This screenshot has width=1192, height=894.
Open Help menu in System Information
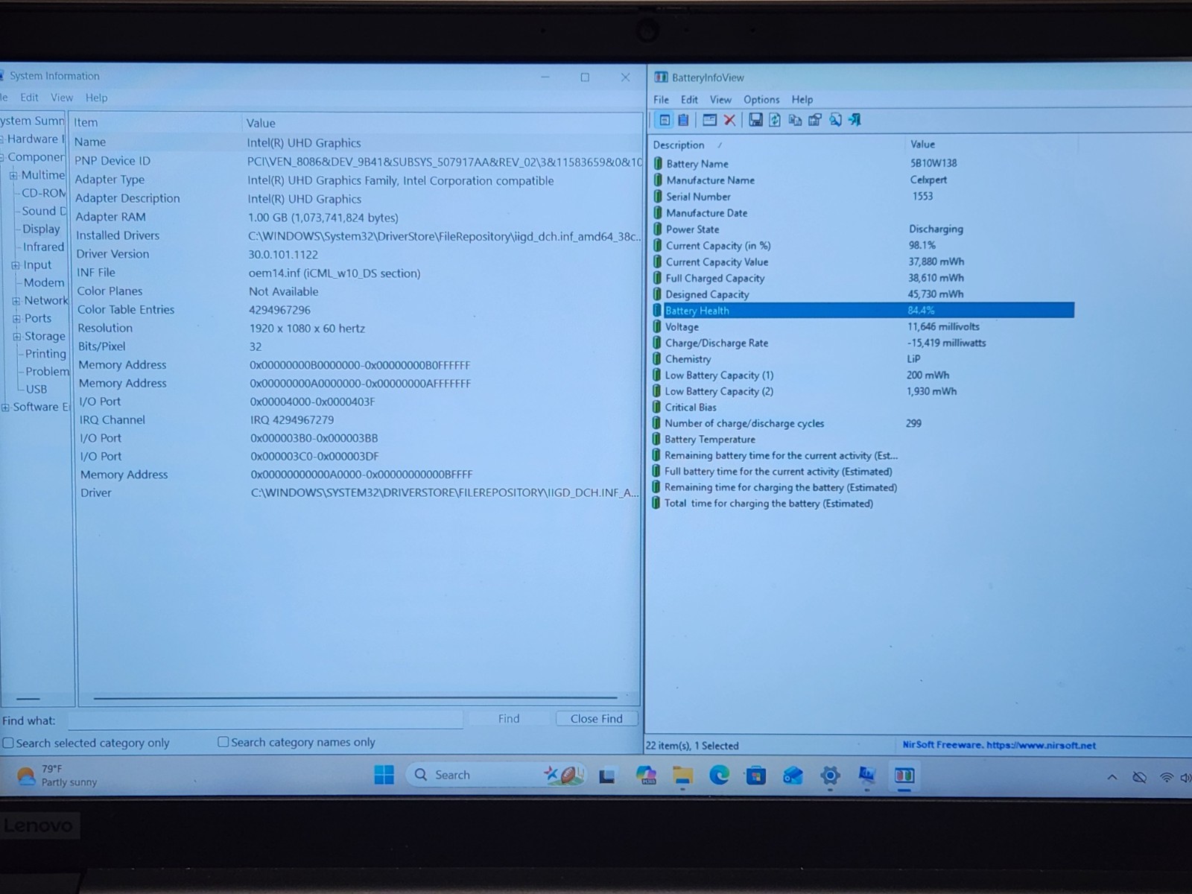pos(96,98)
